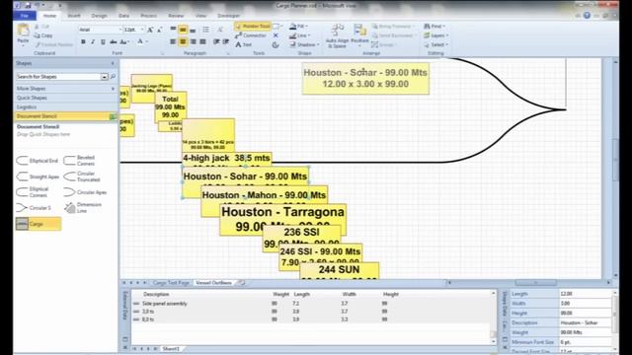Image resolution: width=632 pixels, height=355 pixels.
Task: Click the Grow Font icon
Action: pyautogui.click(x=150, y=30)
